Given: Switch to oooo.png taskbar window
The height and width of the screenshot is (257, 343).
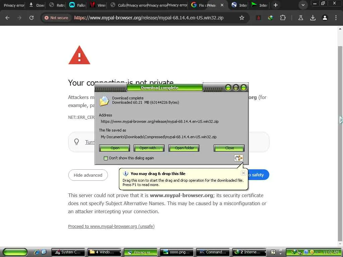Looking at the screenshot, I should [x=177, y=252].
